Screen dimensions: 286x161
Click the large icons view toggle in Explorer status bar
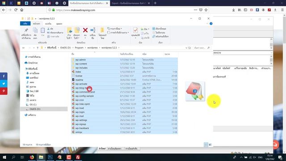click(x=210, y=144)
